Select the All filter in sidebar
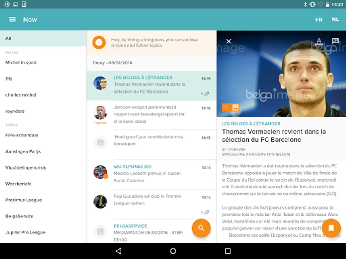Screen dimensions: 346x259 [x=43, y=38]
